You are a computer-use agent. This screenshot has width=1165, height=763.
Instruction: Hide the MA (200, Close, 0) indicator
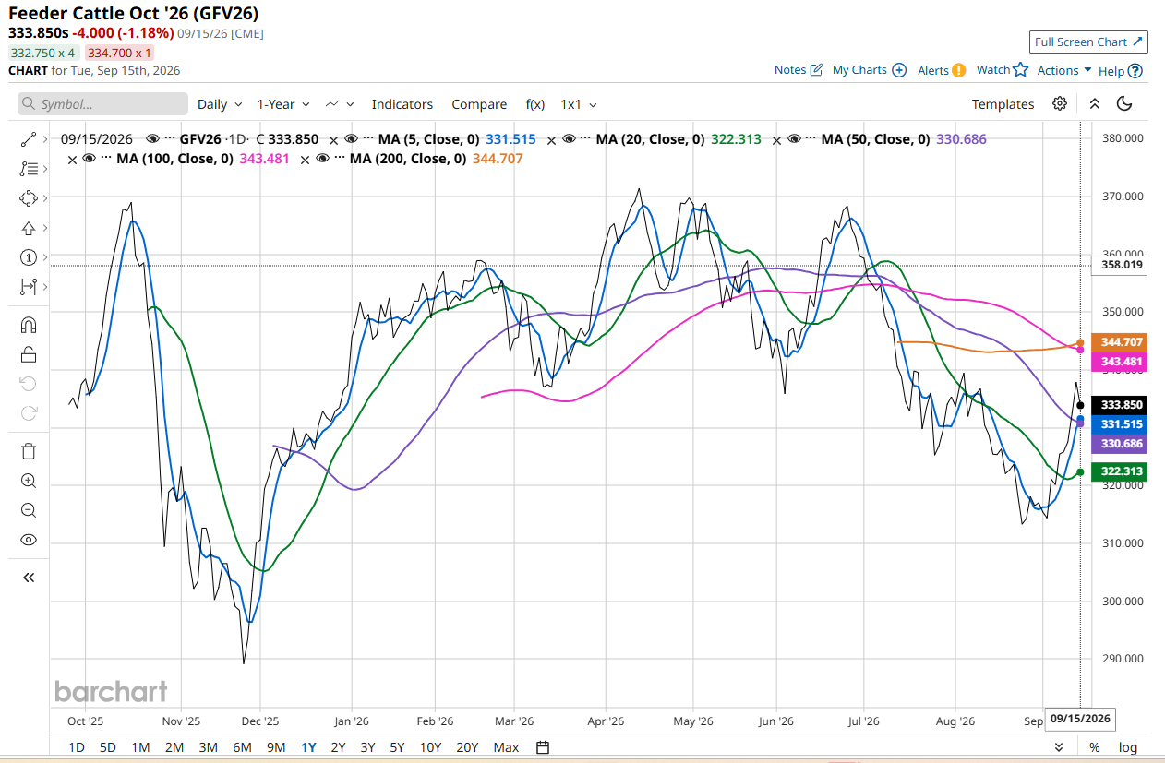(x=323, y=159)
